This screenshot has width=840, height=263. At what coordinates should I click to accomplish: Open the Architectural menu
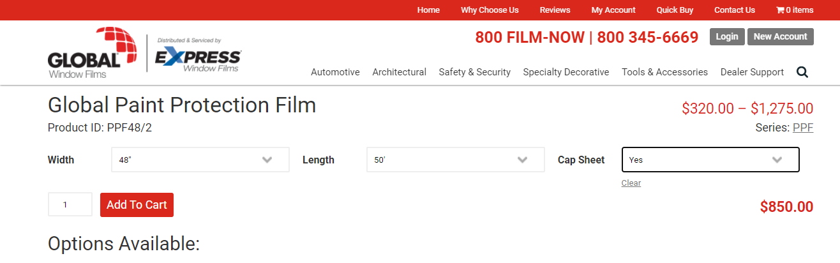399,72
